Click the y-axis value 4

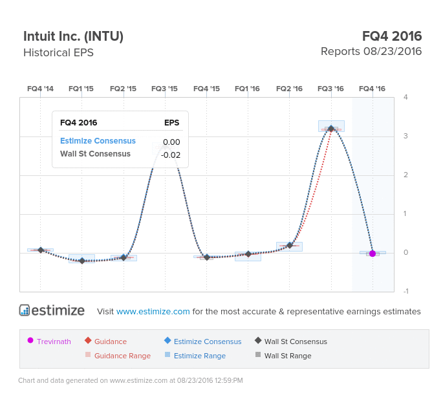coord(405,97)
